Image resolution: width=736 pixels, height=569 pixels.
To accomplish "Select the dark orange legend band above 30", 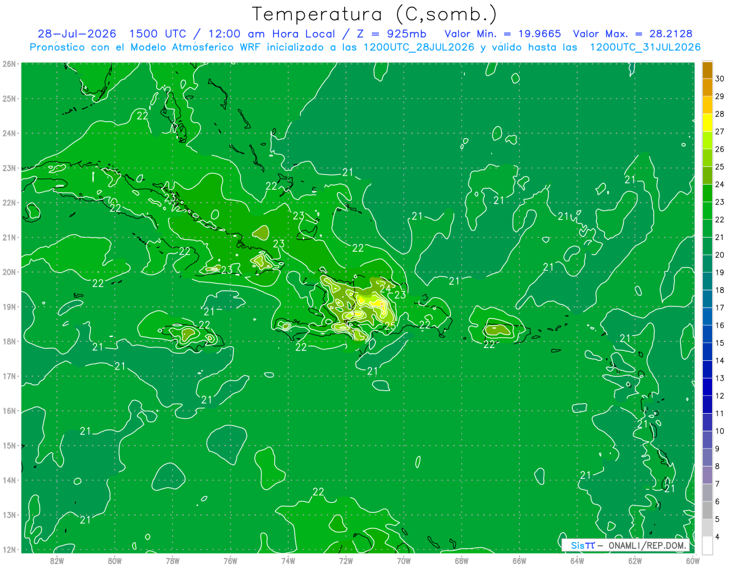I will tap(707, 69).
